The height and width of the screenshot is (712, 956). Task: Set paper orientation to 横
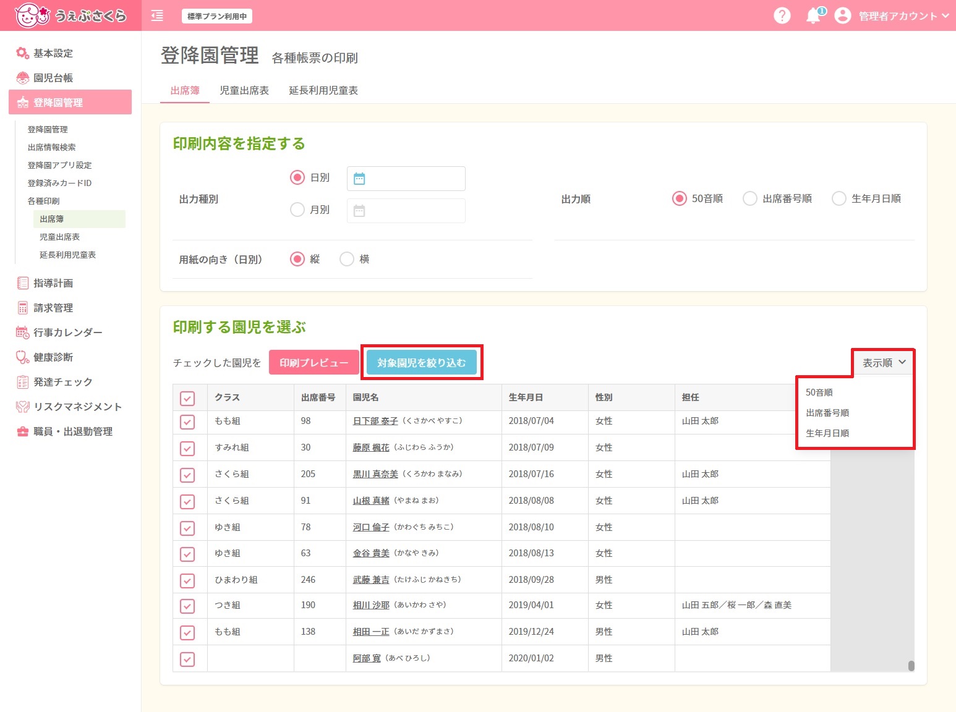tap(347, 259)
